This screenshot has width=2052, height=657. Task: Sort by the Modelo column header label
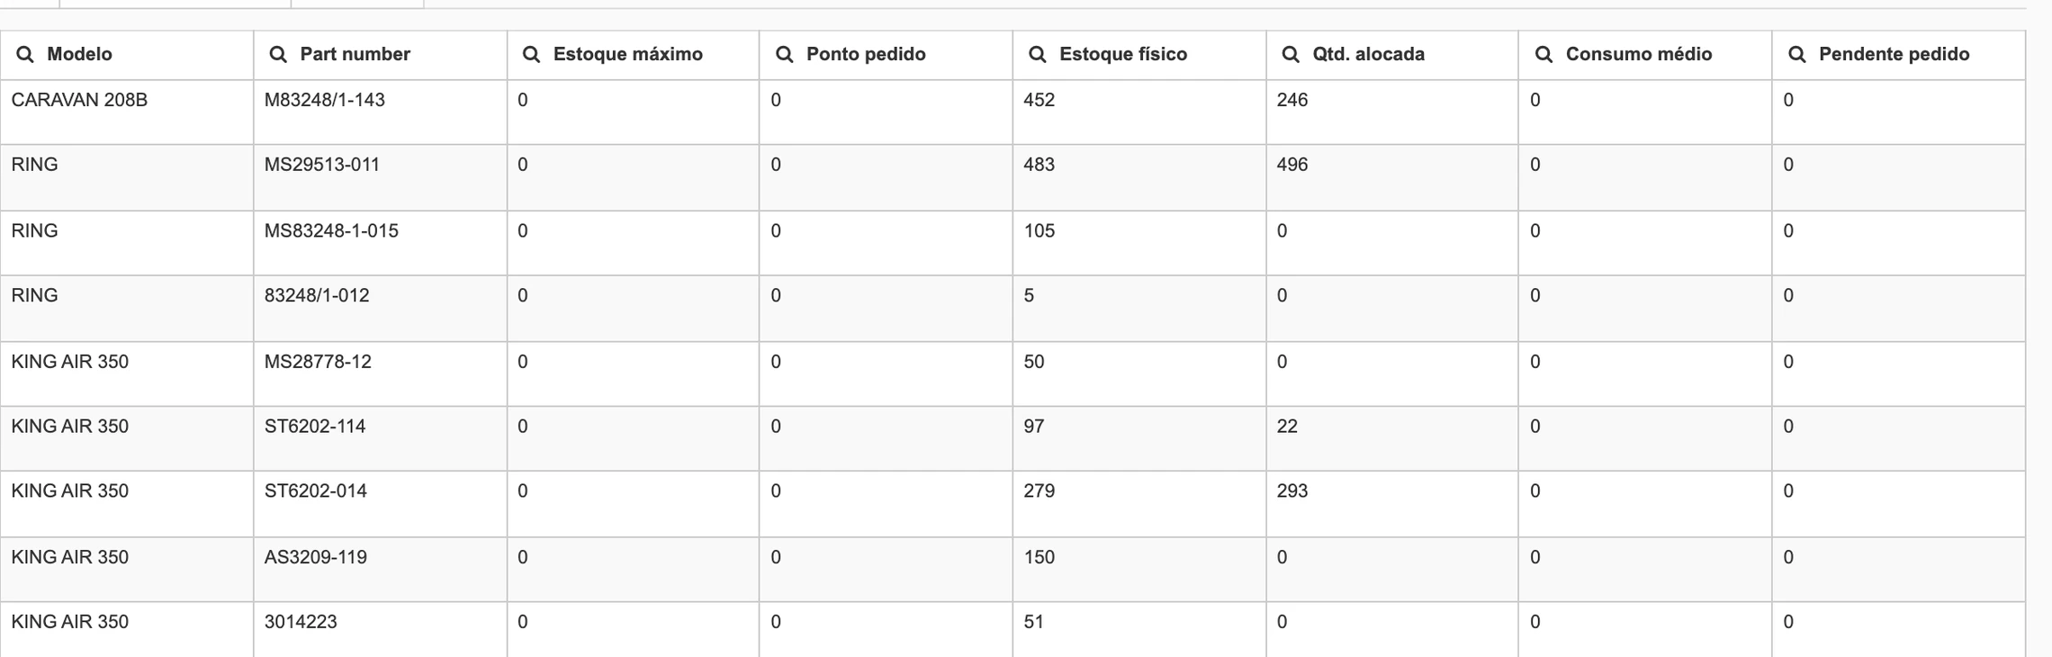pyautogui.click(x=79, y=54)
